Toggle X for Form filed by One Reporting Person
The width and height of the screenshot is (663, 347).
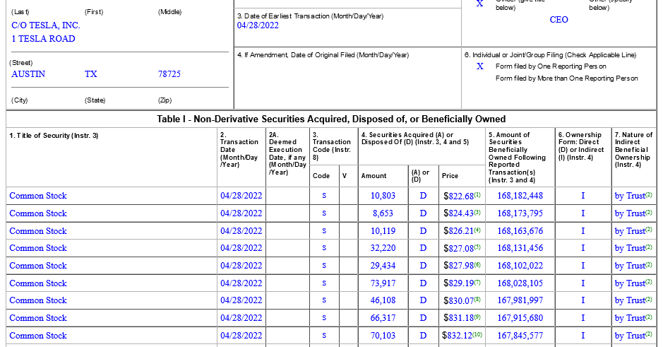[x=480, y=66]
